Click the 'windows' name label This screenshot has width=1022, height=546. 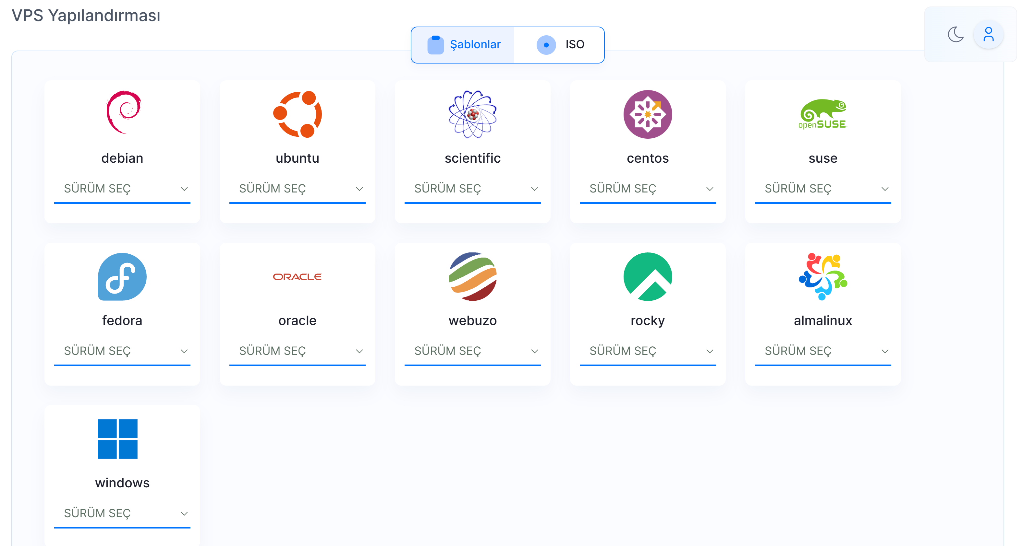(x=122, y=483)
